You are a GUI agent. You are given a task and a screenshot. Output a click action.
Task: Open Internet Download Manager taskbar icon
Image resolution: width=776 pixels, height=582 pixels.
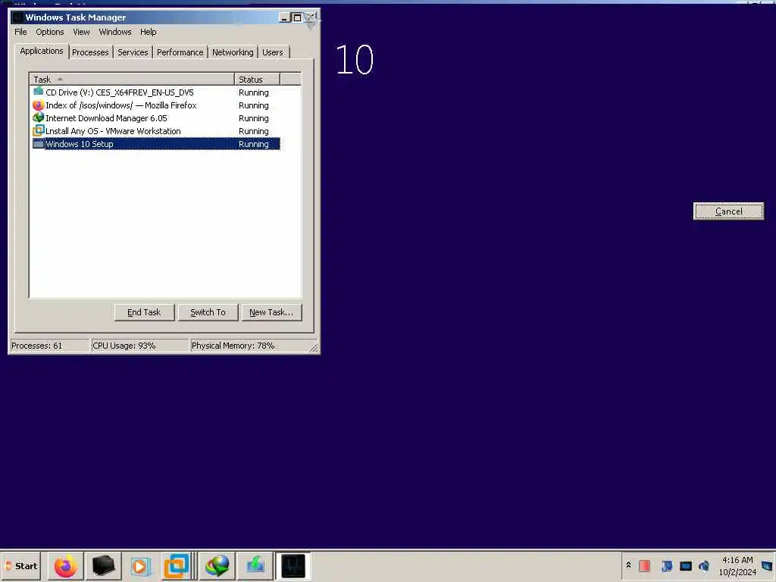217,566
